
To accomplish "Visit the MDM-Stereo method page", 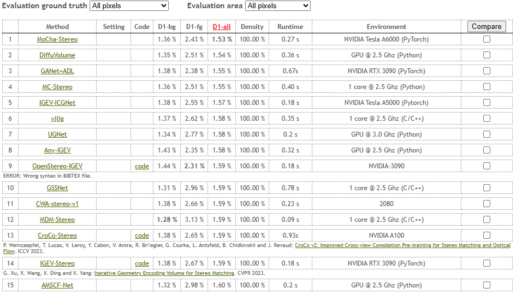I will [x=57, y=220].
